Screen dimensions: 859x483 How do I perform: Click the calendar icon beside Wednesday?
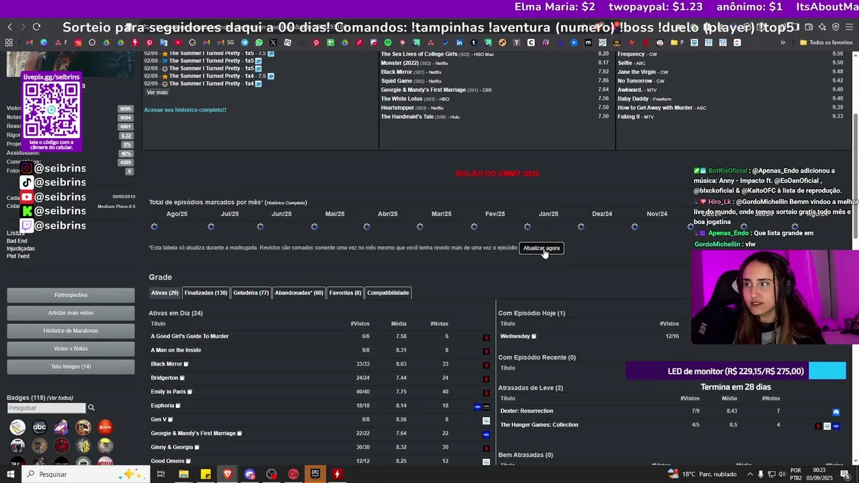pos(534,336)
